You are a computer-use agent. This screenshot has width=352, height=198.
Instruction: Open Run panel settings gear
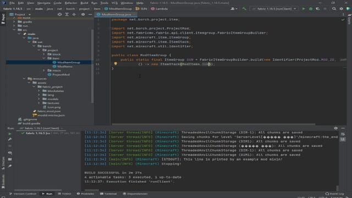pyautogui.click(x=336, y=128)
